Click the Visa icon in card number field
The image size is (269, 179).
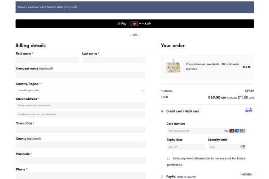[226, 131]
